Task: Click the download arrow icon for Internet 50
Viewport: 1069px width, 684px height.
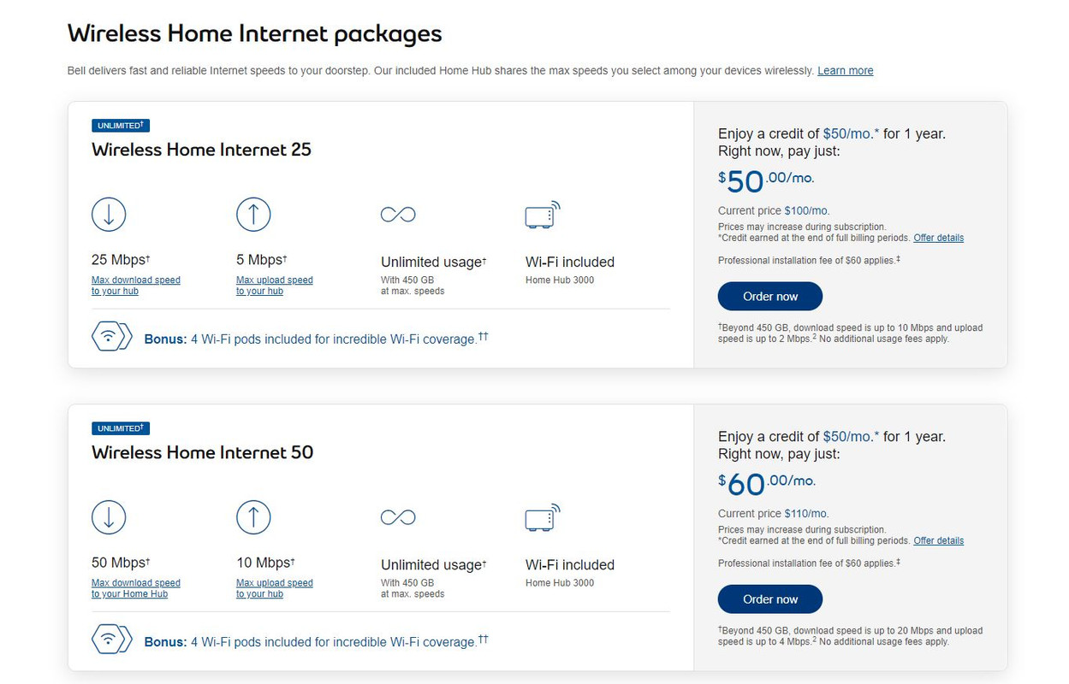Action: tap(109, 516)
